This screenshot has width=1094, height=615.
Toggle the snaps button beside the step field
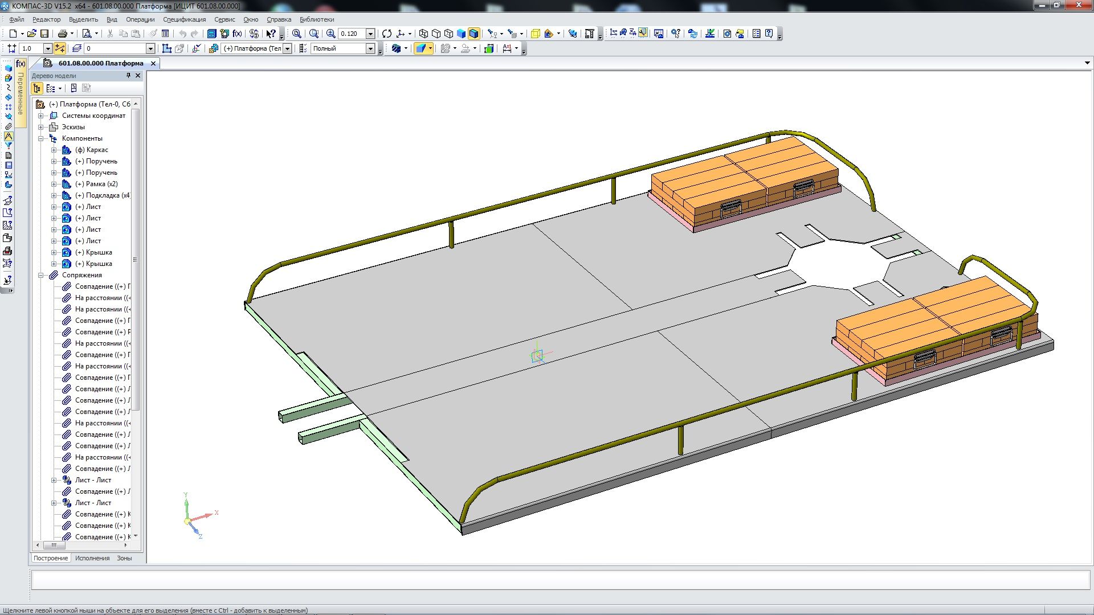pyautogui.click(x=60, y=48)
